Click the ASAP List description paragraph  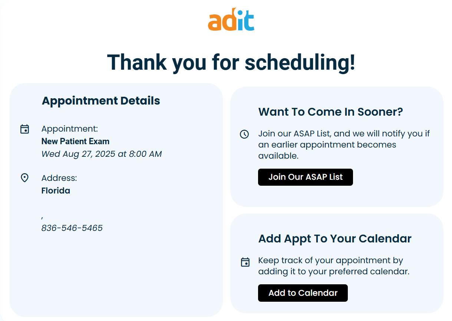(x=344, y=145)
